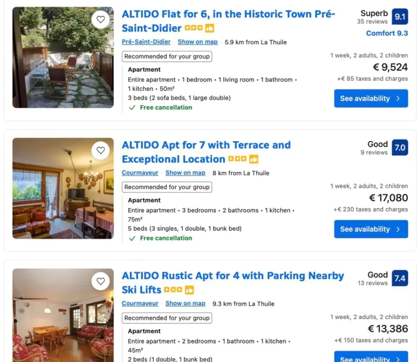Viewport: 418px width, 362px height.
Task: Open living room photo of Apt for 7
Action: click(x=63, y=188)
